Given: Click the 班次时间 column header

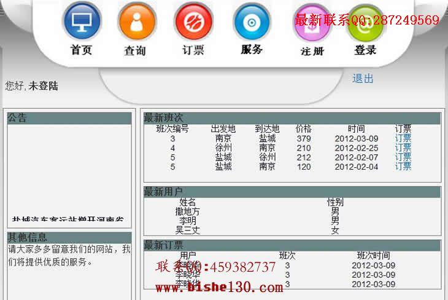Looking at the screenshot, I should 373,255.
